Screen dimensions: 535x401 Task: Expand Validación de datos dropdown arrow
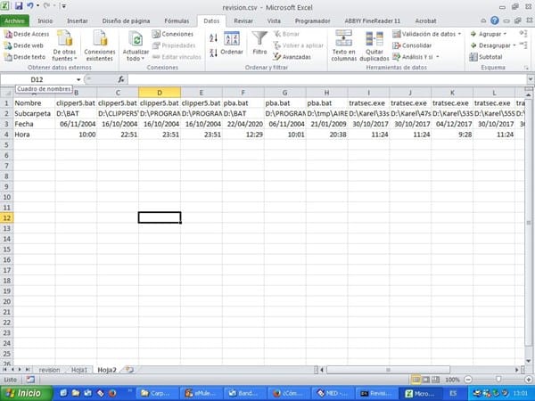(x=459, y=34)
